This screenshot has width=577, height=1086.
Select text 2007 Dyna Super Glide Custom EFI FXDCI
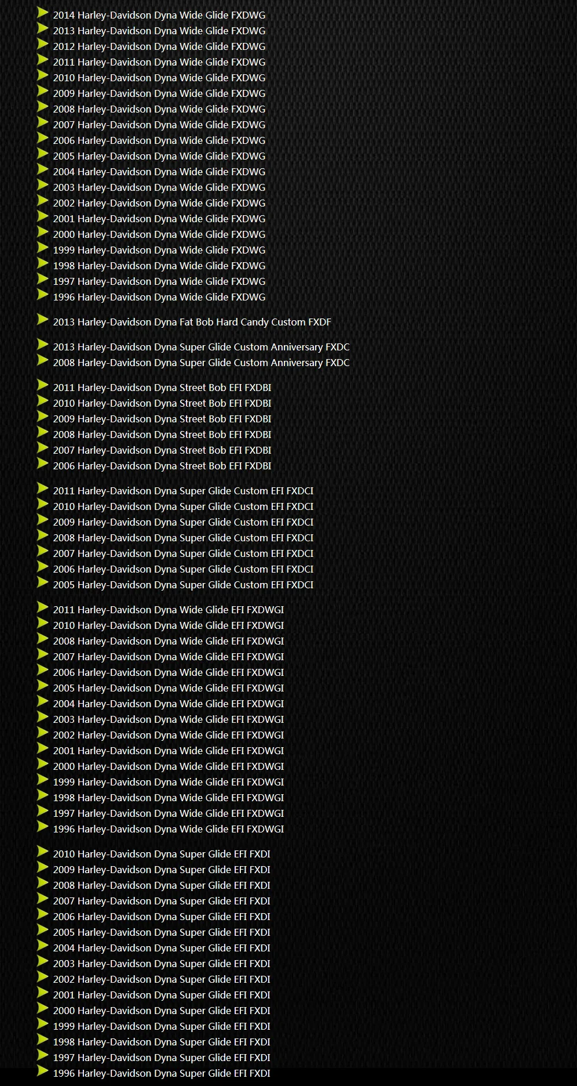(184, 553)
